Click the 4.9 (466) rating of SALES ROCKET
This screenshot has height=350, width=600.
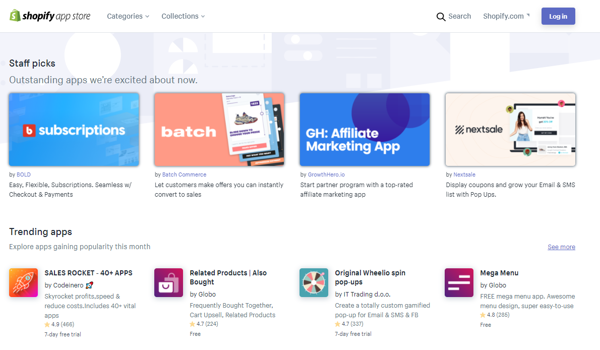[59, 324]
